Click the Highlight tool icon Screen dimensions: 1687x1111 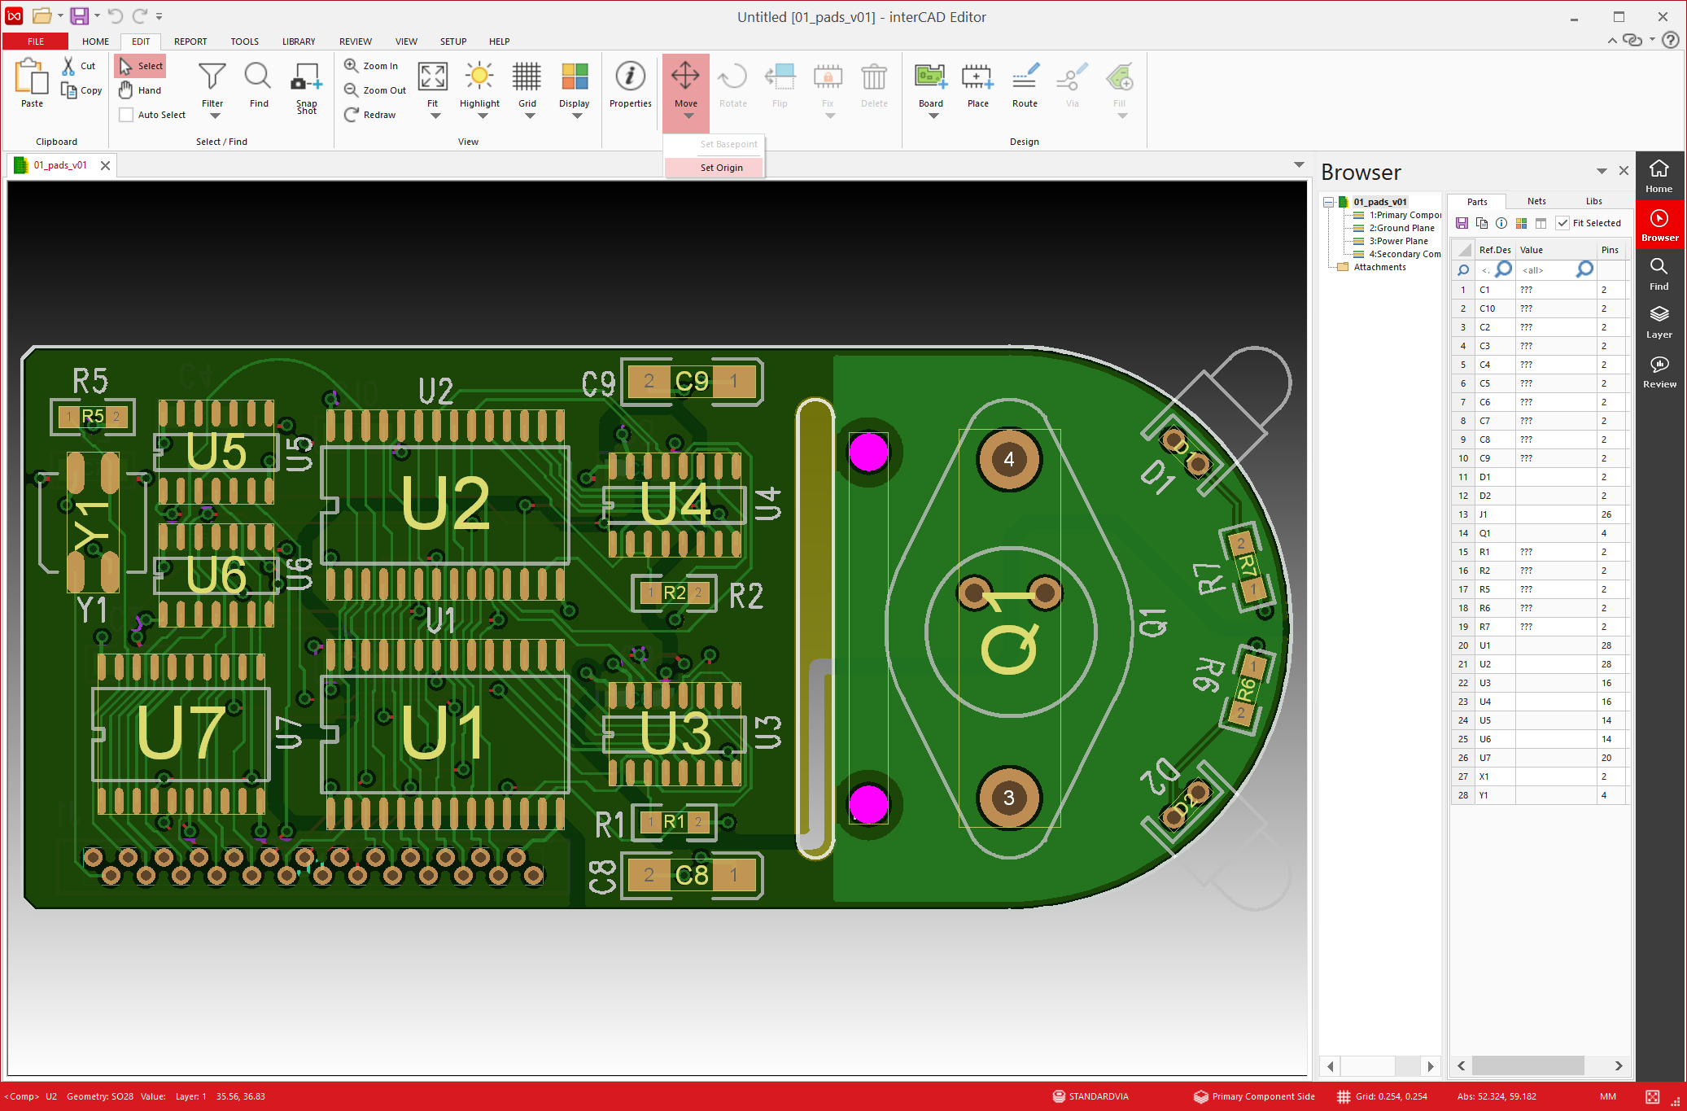(x=479, y=77)
